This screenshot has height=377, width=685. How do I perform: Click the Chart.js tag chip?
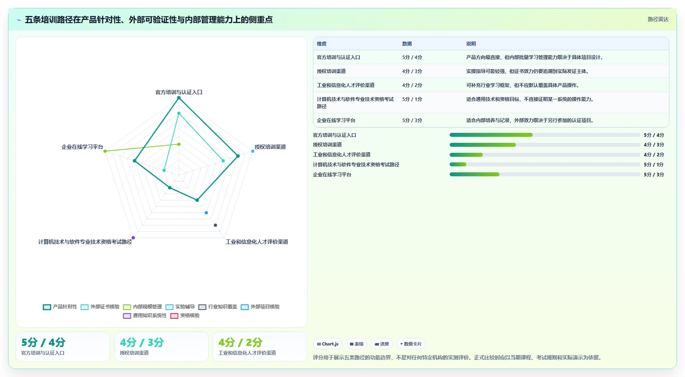point(328,344)
